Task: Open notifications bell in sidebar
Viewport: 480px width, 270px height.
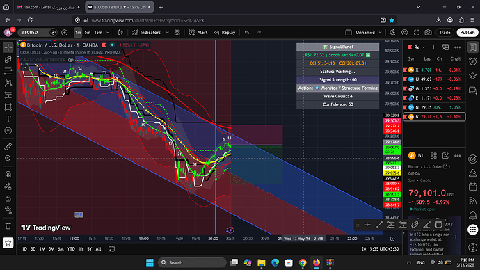Action: click(x=473, y=215)
